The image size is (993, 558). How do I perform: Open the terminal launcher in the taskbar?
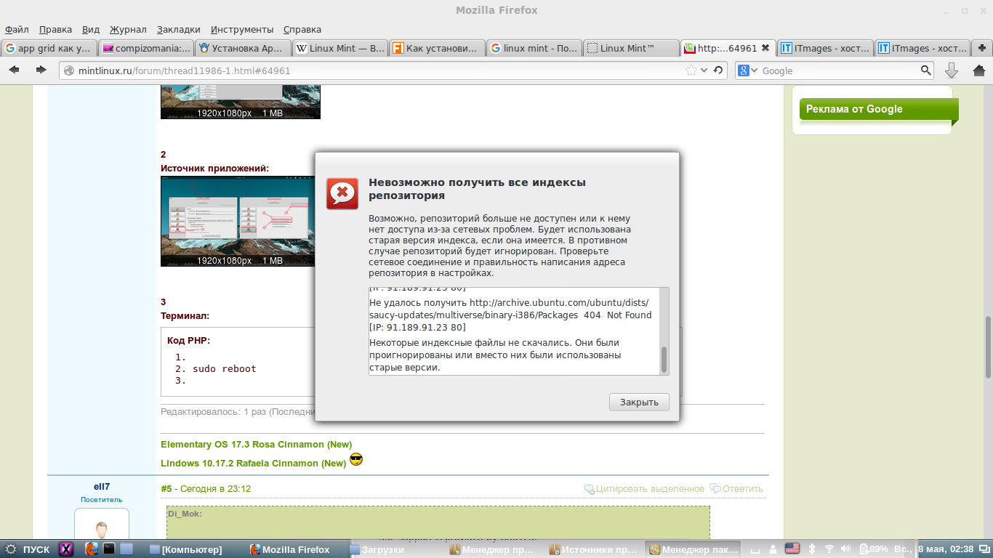tap(109, 549)
